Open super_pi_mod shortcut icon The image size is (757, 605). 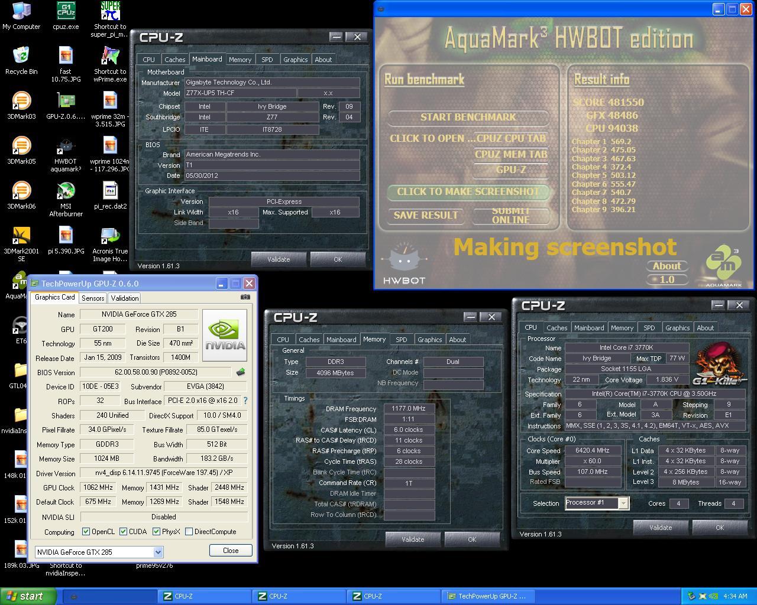pos(110,19)
